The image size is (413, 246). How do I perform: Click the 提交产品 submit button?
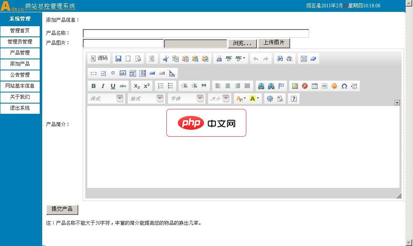pos(62,210)
